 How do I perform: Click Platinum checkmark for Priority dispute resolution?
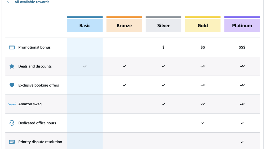(242, 142)
